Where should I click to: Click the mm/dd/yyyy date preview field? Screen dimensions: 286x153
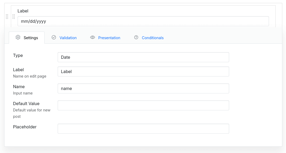[143, 21]
